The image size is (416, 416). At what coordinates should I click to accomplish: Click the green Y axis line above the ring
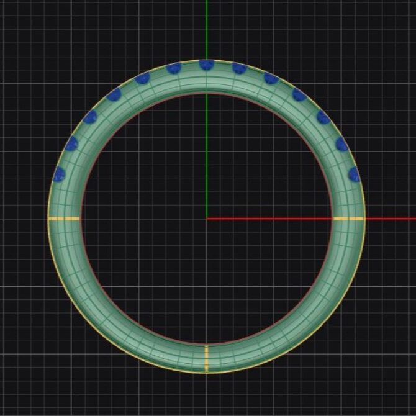(207, 30)
